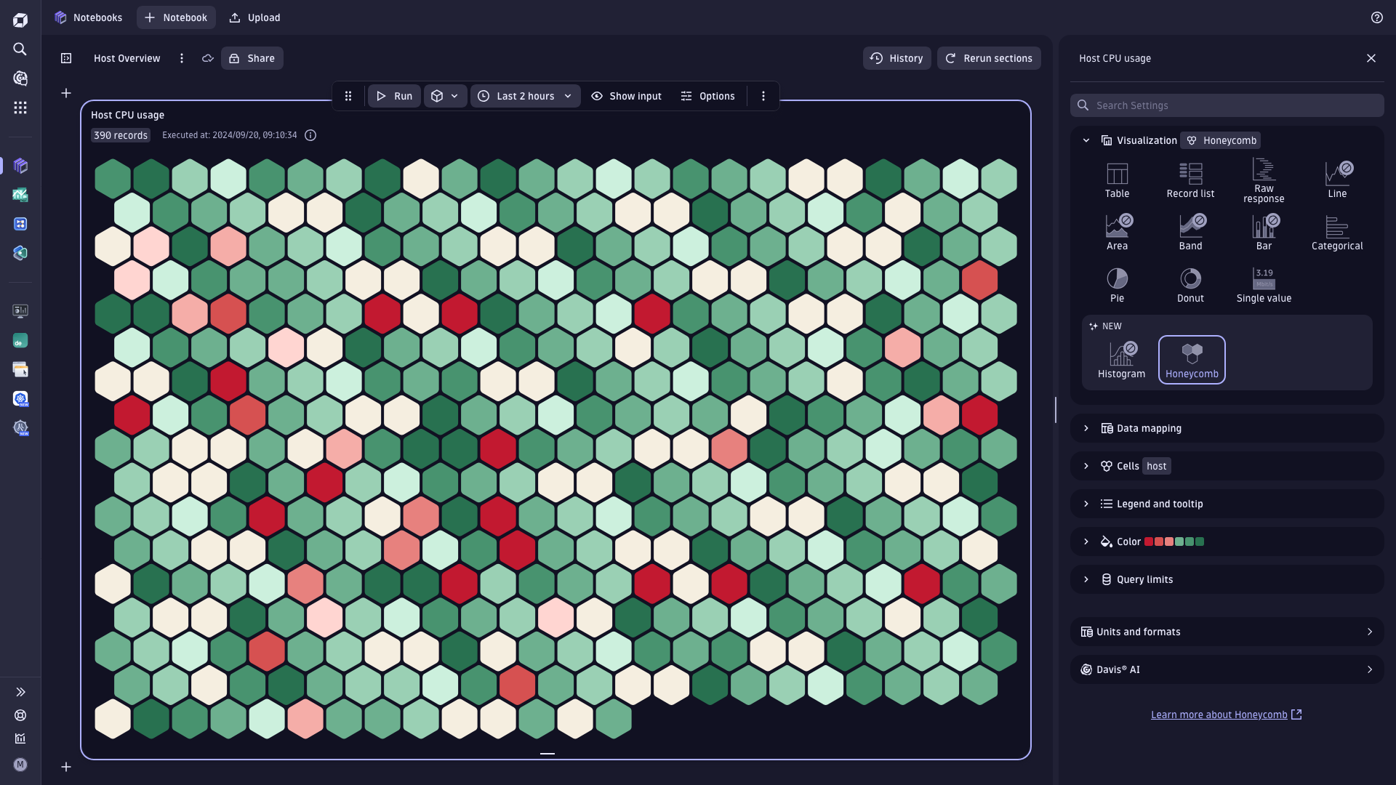Choose the Bar chart visualization
Screen dimensions: 1396x785
click(1264, 231)
